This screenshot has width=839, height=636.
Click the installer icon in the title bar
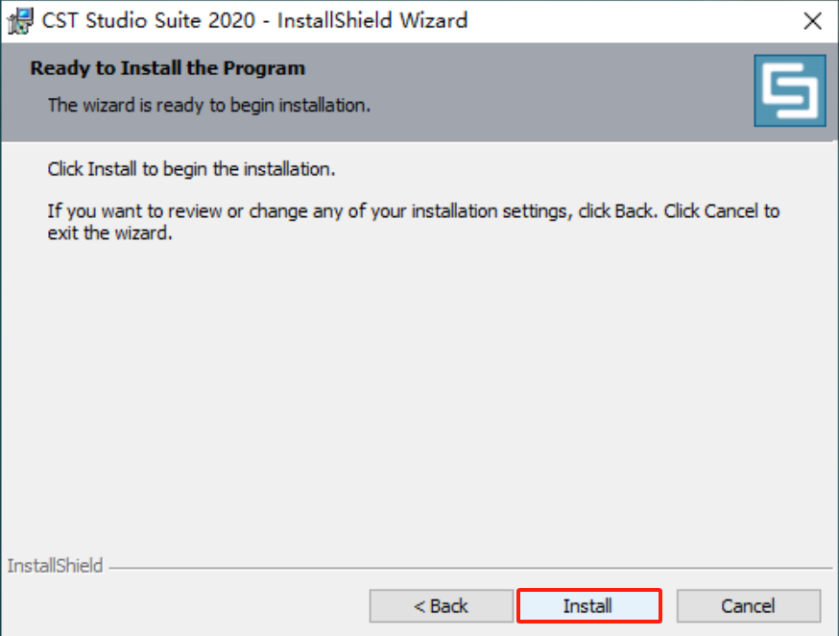pyautogui.click(x=20, y=21)
